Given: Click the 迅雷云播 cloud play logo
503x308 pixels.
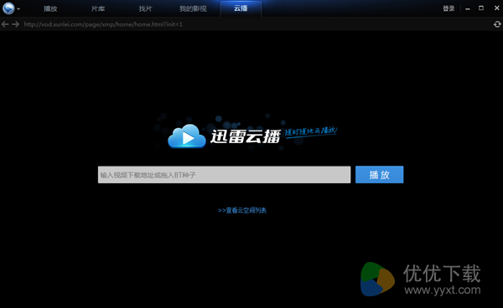Looking at the screenshot, I should pyautogui.click(x=225, y=136).
